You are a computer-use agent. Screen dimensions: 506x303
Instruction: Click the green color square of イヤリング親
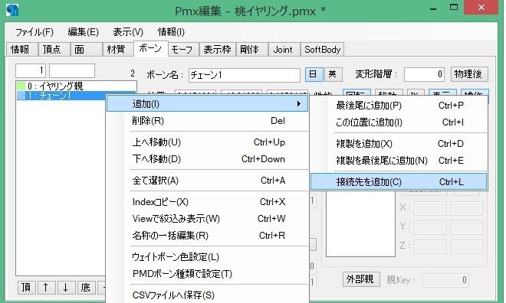coord(21,86)
